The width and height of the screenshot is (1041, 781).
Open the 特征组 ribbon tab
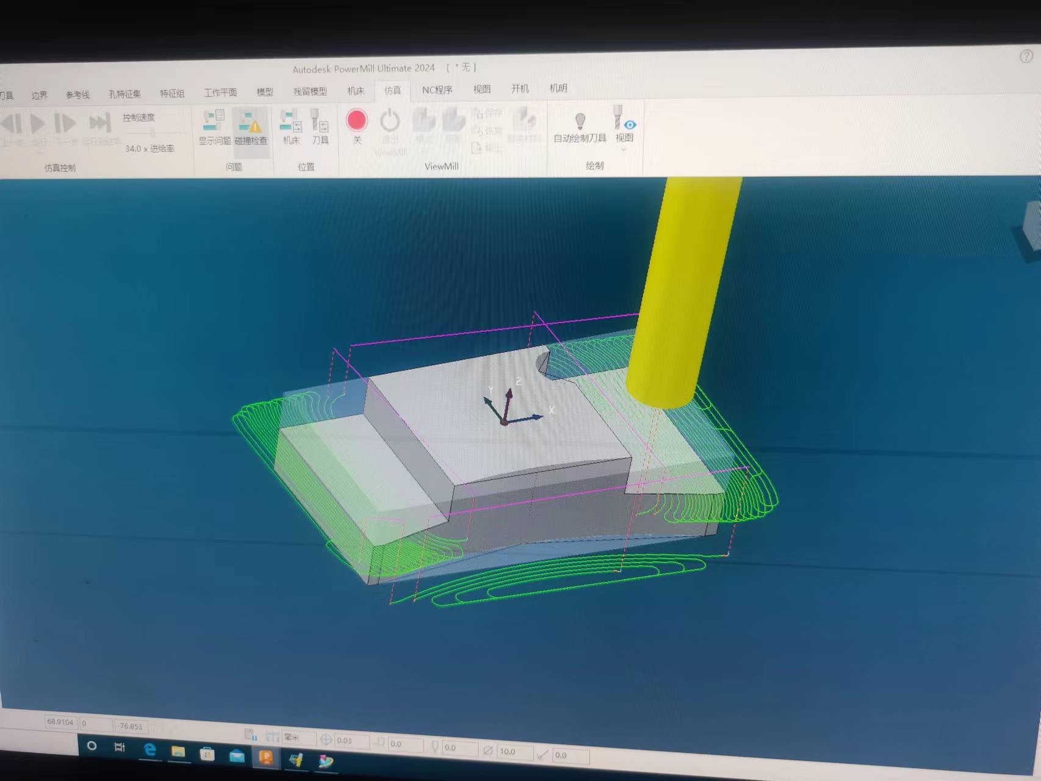[x=172, y=93]
